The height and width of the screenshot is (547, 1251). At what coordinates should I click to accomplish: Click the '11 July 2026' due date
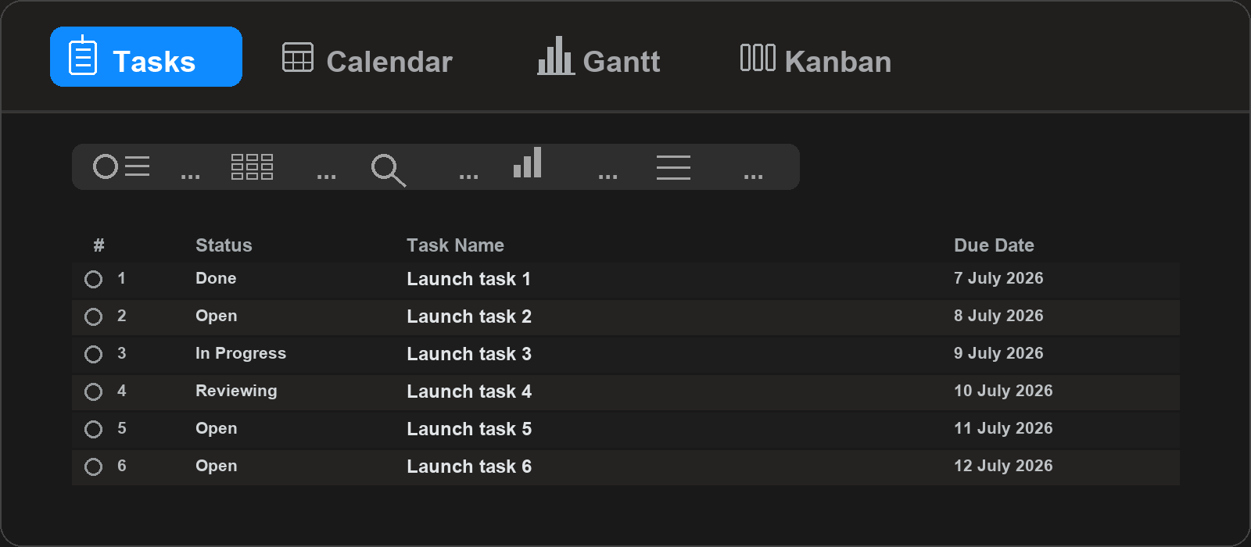point(1003,428)
